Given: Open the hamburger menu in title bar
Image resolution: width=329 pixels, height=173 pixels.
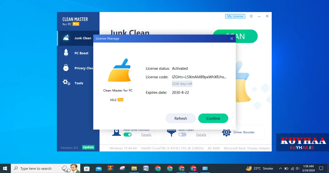Looking at the screenshot, I should point(251,16).
